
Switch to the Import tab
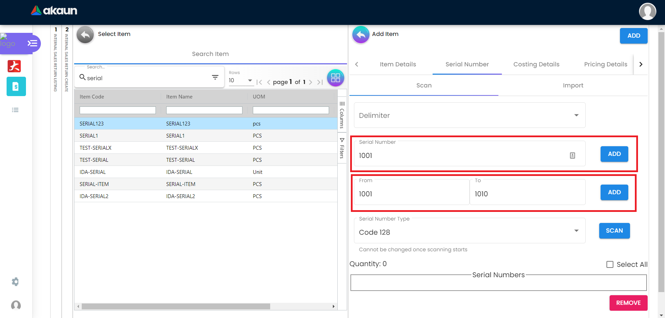(573, 85)
